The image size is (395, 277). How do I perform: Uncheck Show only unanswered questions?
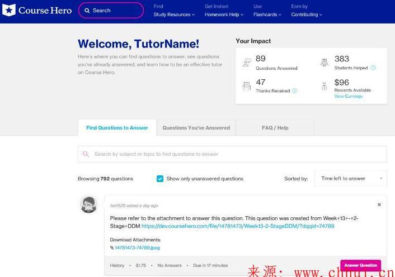(160, 179)
